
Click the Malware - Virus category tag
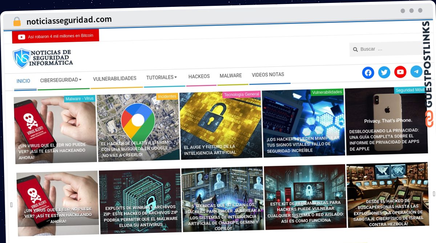(80, 99)
